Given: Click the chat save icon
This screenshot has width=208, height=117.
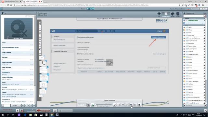Looking at the screenshot, I should click(x=34, y=106).
